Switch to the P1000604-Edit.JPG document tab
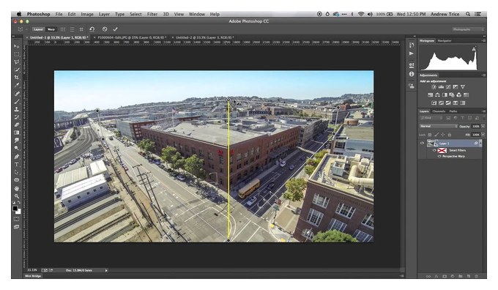This screenshot has height=290, width=498. (x=132, y=37)
